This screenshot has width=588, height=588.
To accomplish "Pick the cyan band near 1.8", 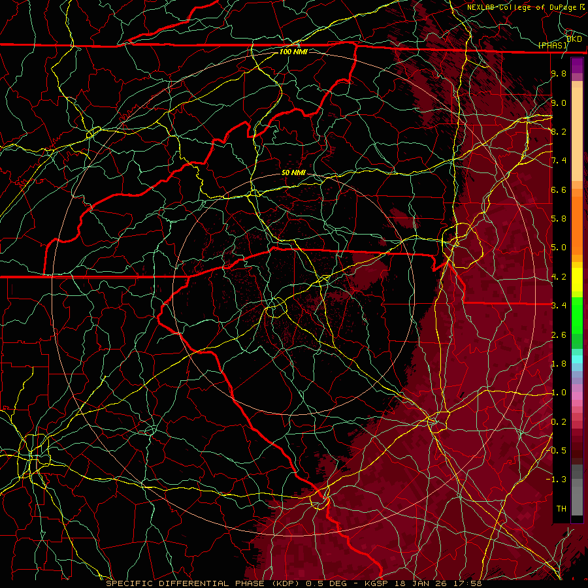I will pyautogui.click(x=577, y=359).
